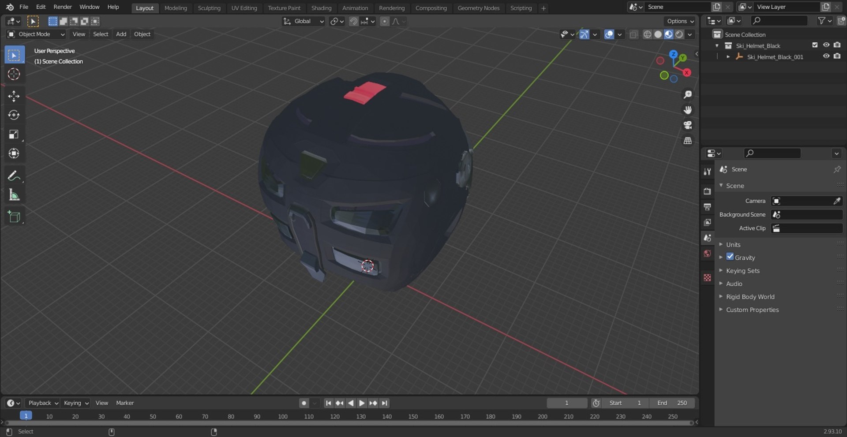Toggle viewport overlays
847x437 pixels.
coord(609,34)
